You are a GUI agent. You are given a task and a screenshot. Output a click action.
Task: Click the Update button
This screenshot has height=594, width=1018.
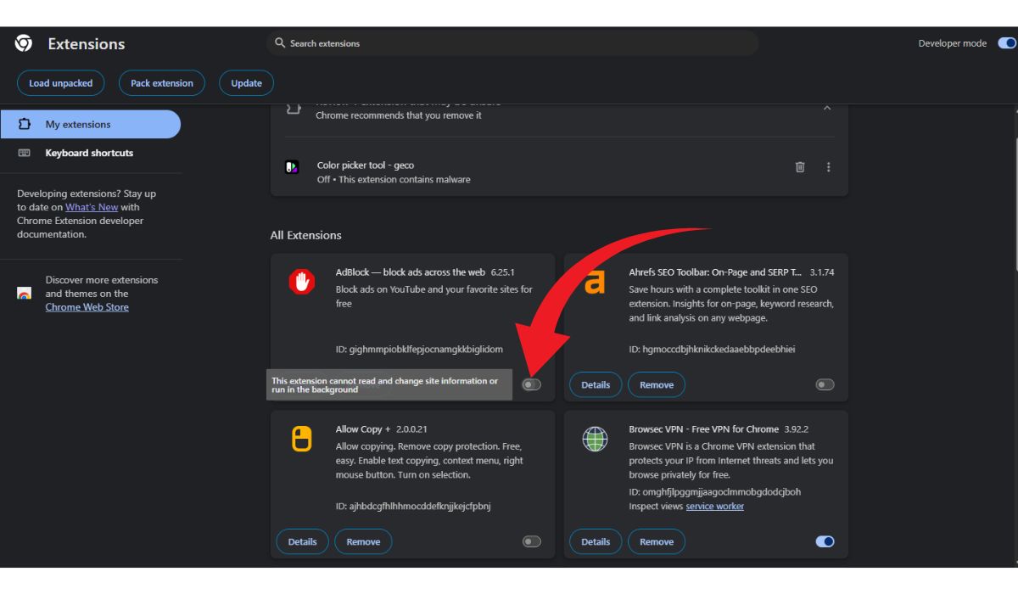click(x=247, y=83)
